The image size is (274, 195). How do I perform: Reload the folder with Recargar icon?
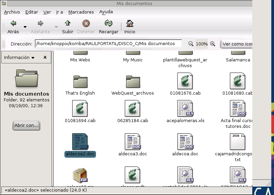[x=109, y=23]
